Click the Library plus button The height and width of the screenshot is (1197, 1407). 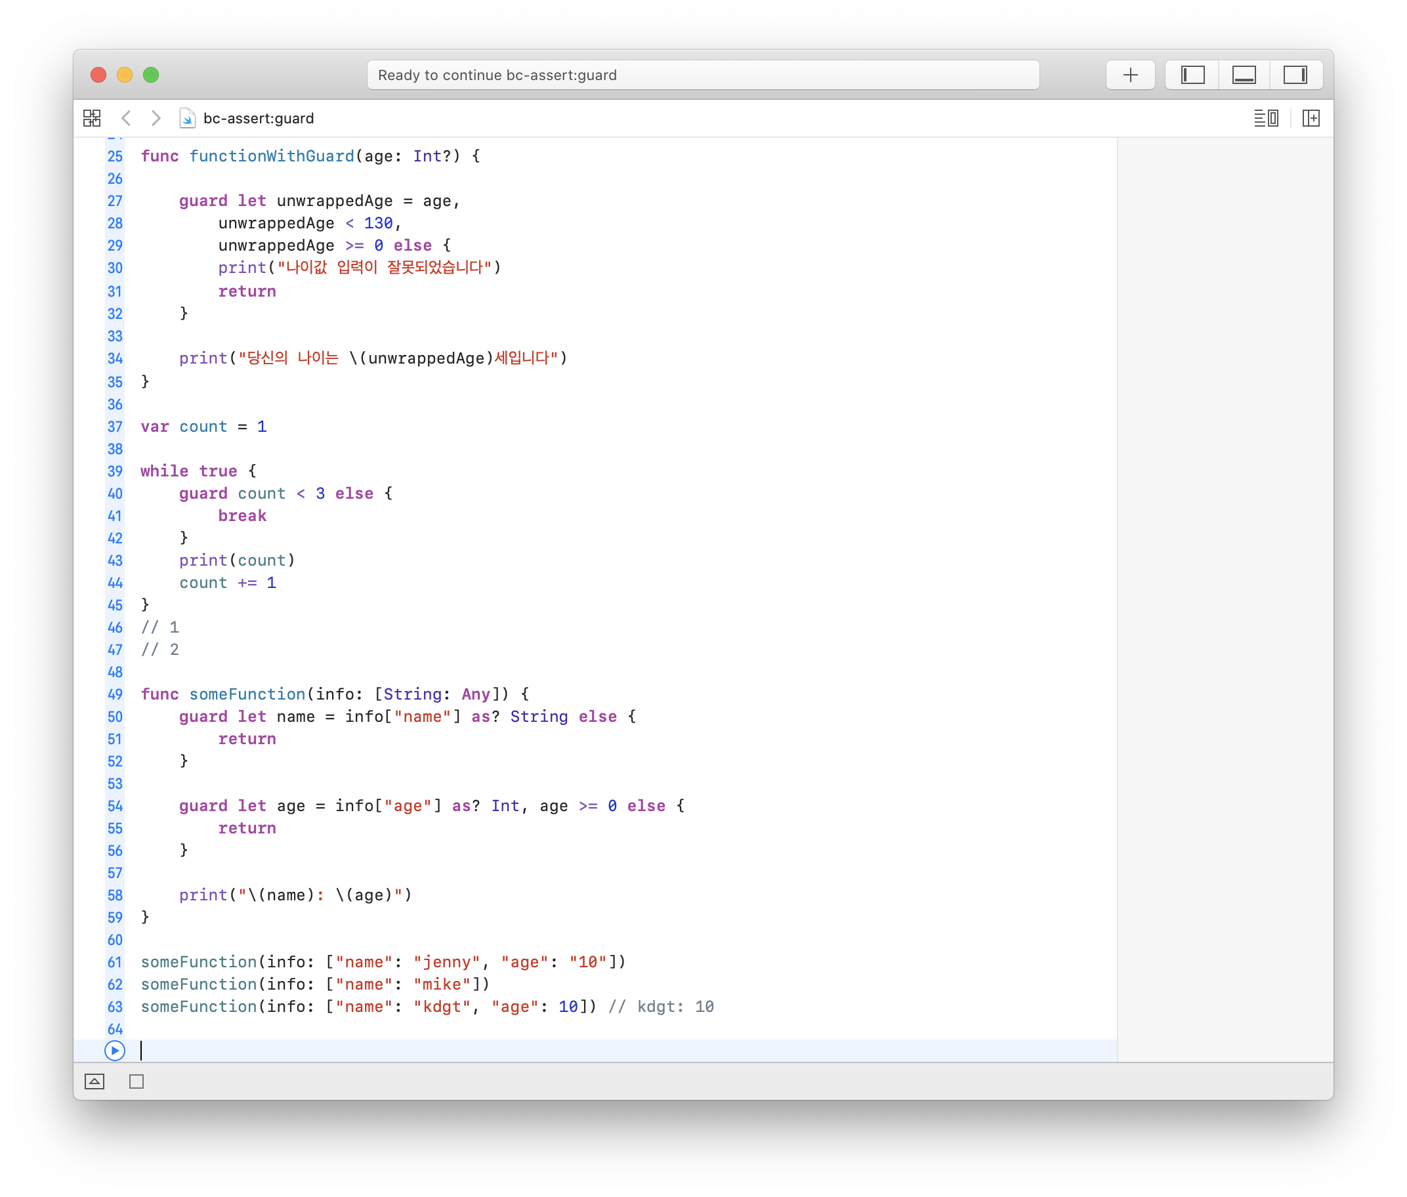pos(1130,75)
